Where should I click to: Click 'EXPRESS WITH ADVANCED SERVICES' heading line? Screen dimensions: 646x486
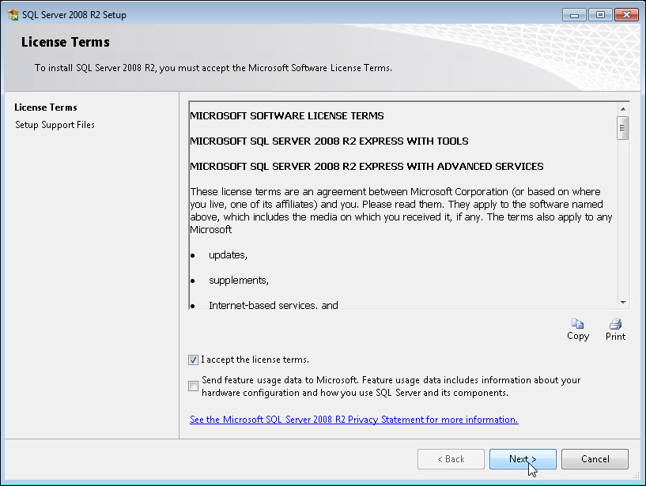coord(367,167)
